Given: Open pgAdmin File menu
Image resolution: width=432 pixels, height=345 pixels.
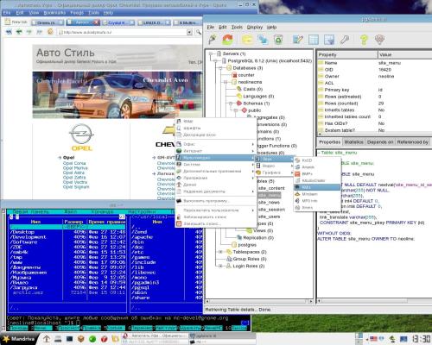Looking at the screenshot, I should [x=211, y=27].
